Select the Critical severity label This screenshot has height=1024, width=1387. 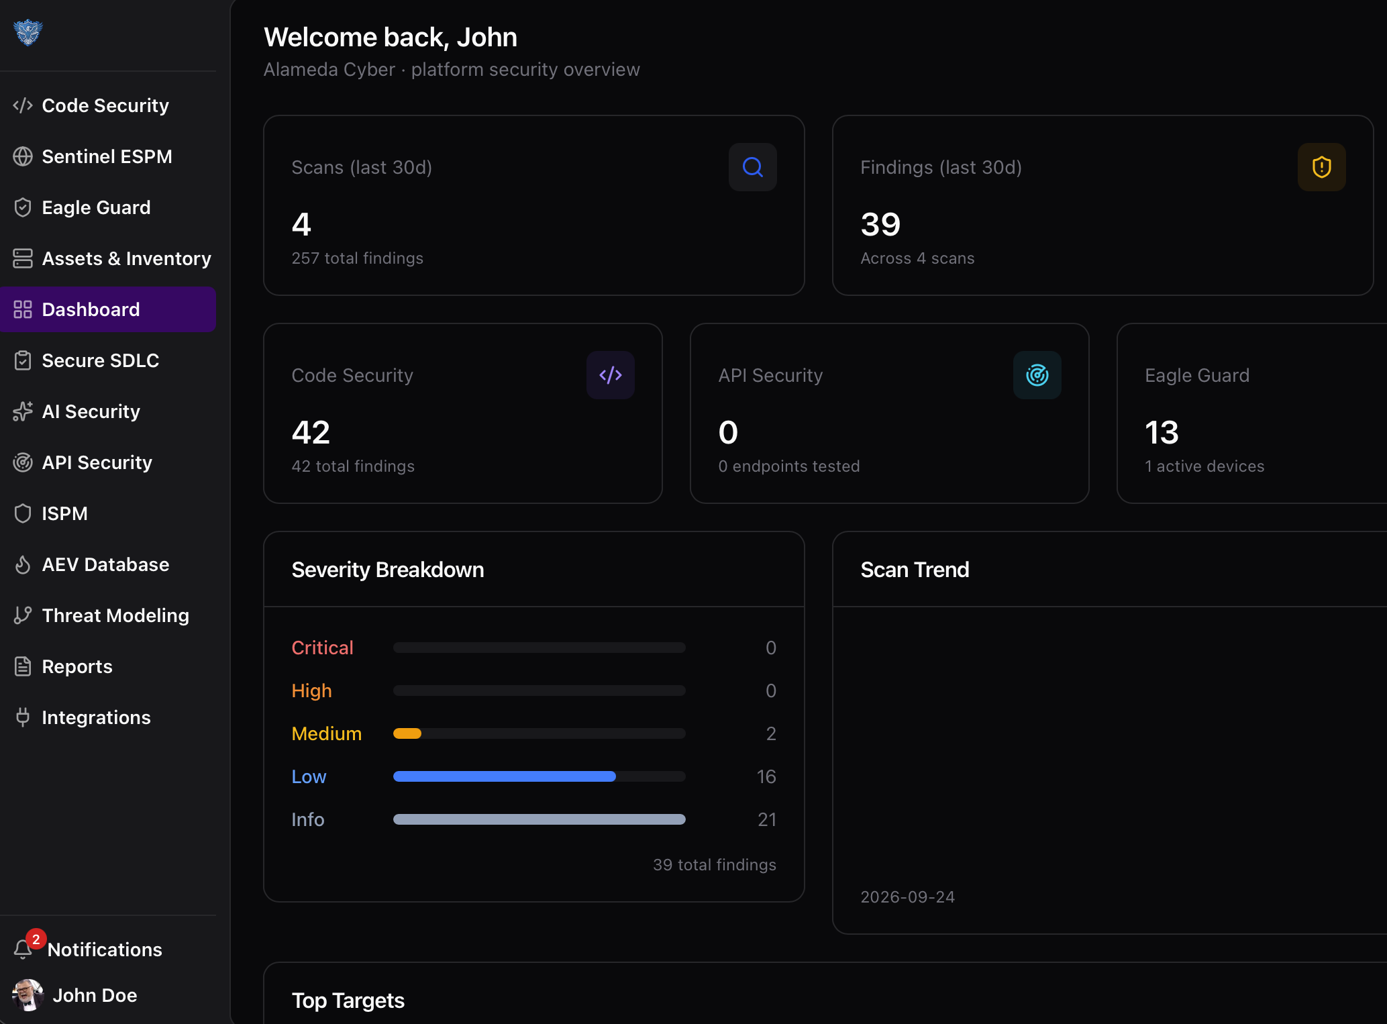pos(322,648)
